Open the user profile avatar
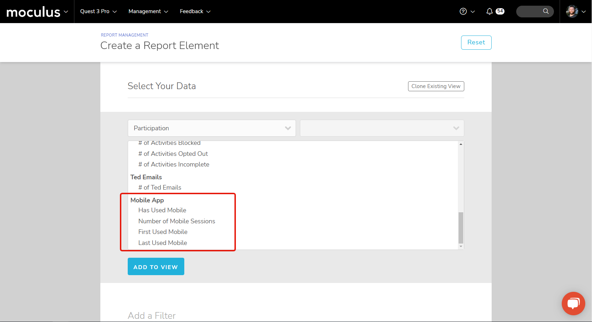This screenshot has width=592, height=322. tap(572, 11)
